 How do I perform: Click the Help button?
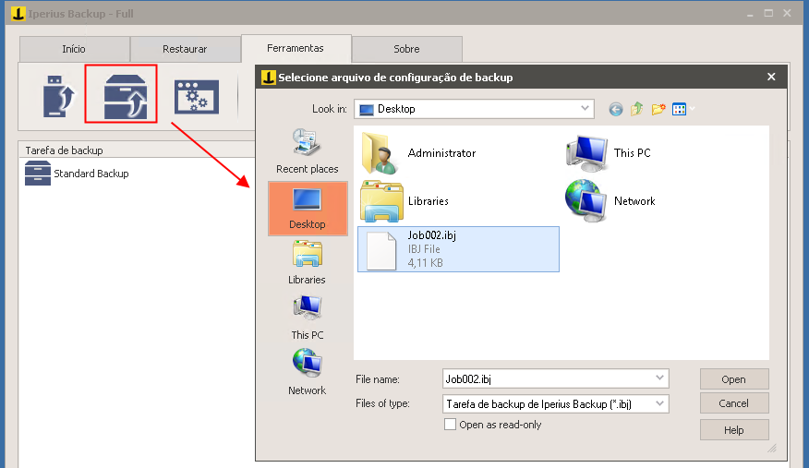point(734,430)
